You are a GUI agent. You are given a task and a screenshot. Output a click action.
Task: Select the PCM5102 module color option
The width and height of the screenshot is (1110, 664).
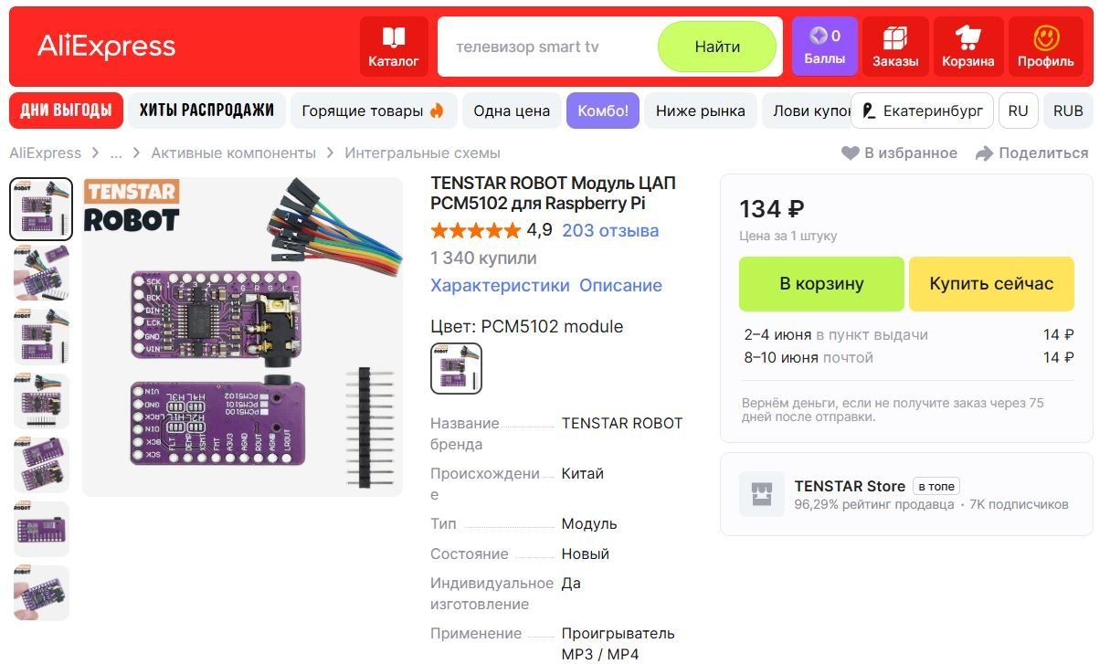pos(456,368)
